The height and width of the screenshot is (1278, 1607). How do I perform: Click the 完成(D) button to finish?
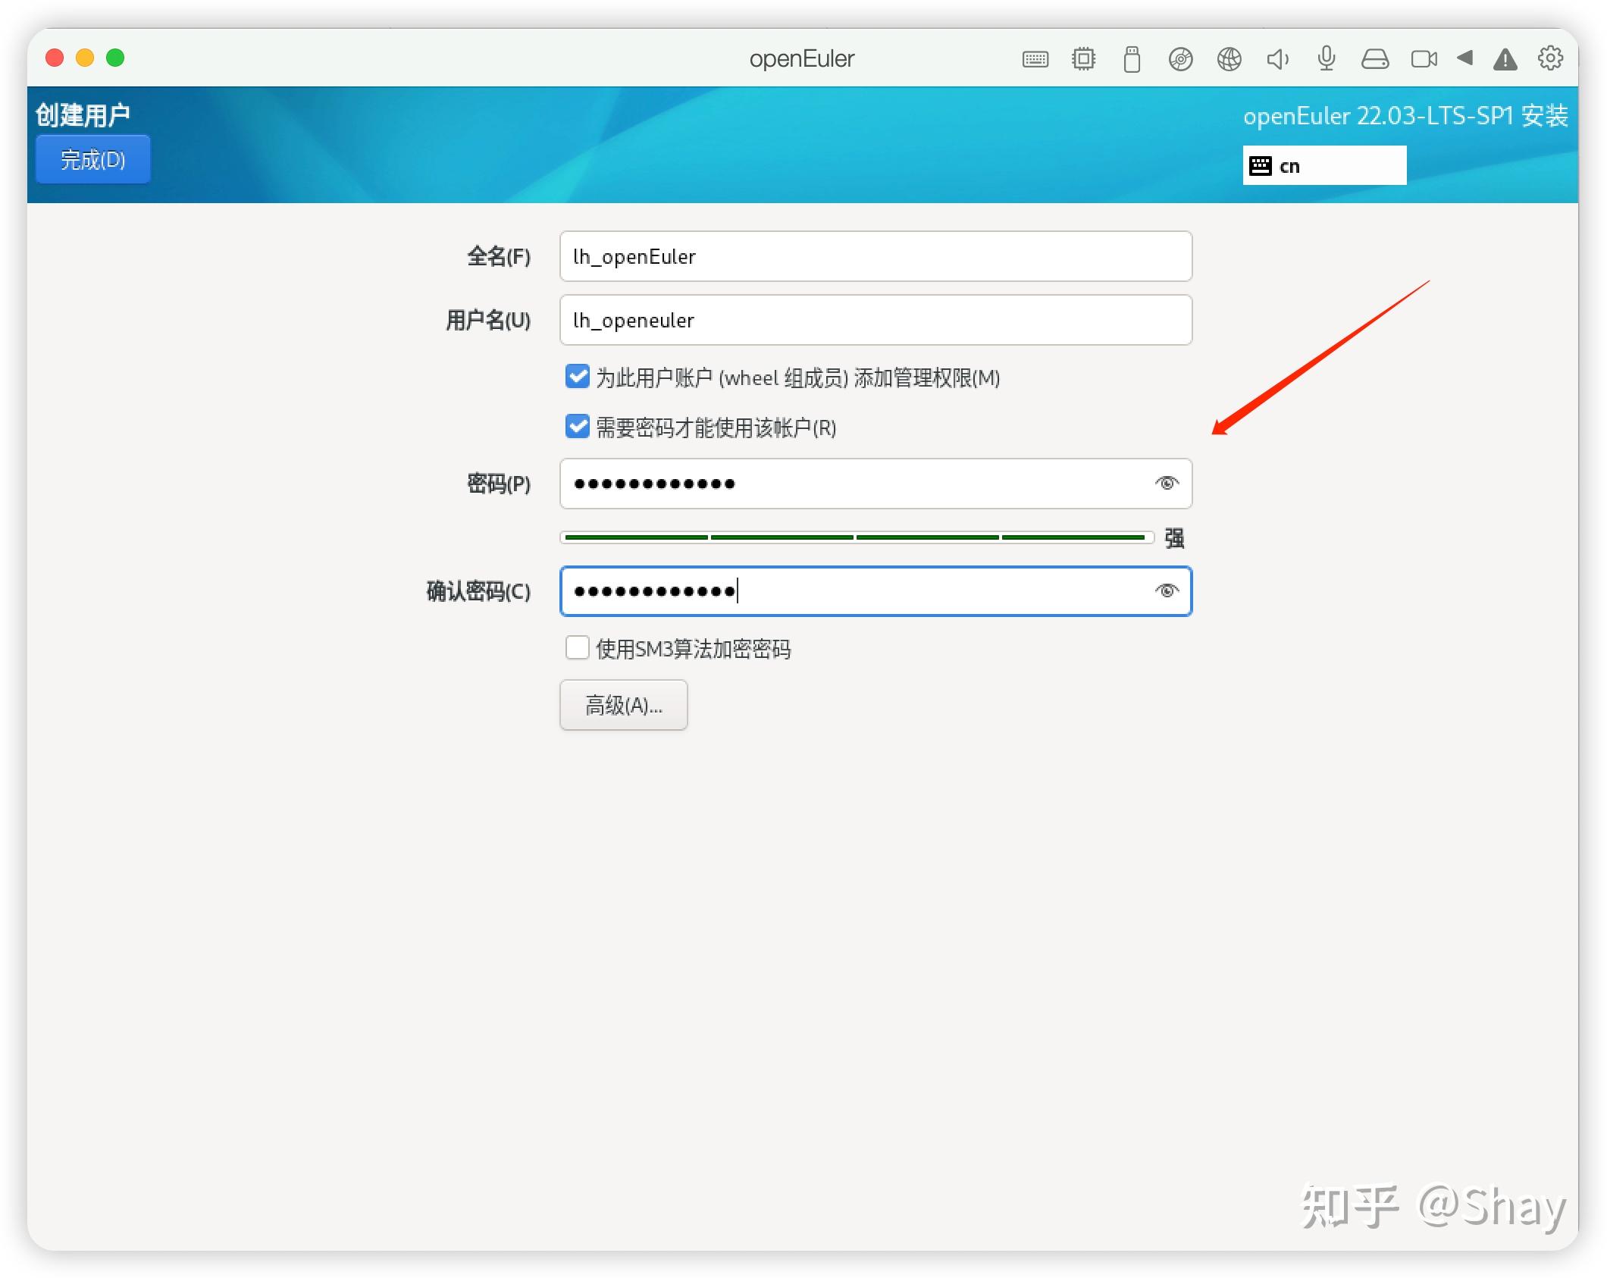point(92,159)
